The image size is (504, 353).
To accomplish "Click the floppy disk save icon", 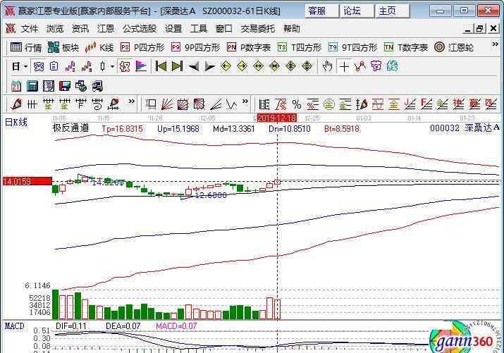I will point(65,86).
